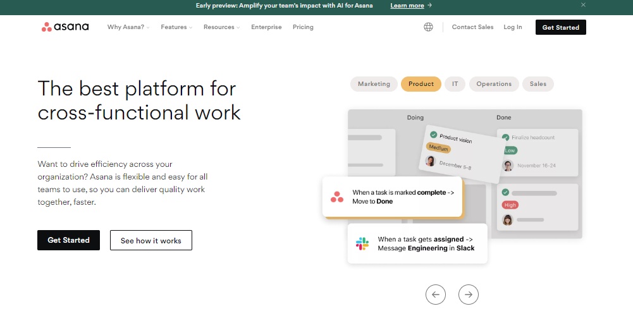Open the Pricing page from navigation
The width and height of the screenshot is (633, 323).
pyautogui.click(x=303, y=27)
